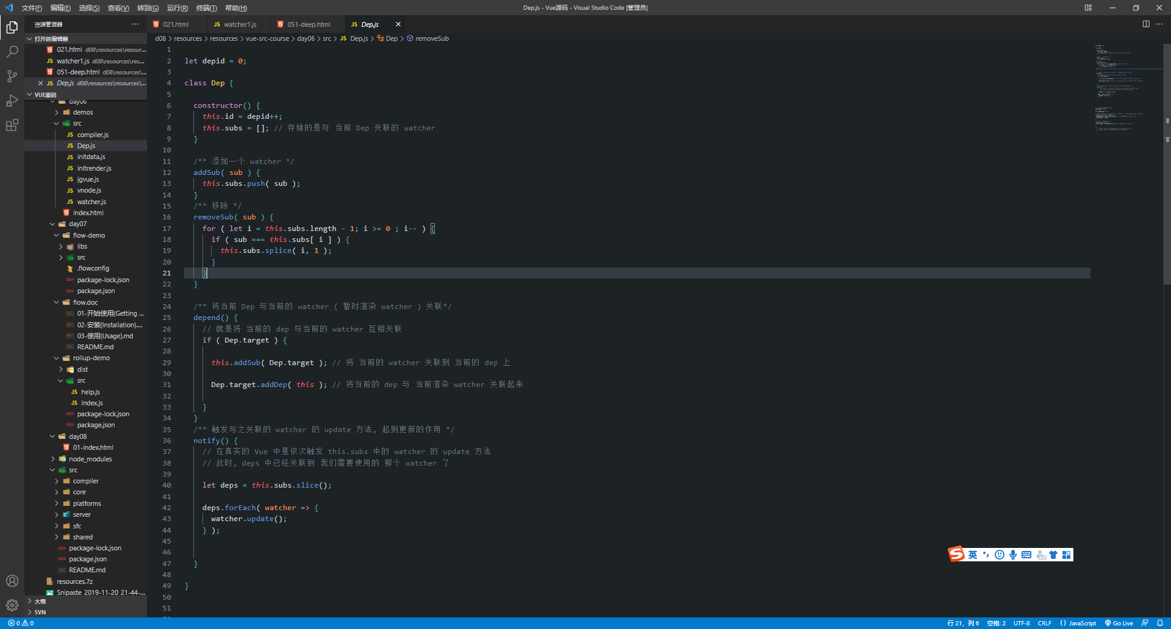Go to line via 行 21, 列 6
Screen dimensions: 1171x629
(963, 623)
